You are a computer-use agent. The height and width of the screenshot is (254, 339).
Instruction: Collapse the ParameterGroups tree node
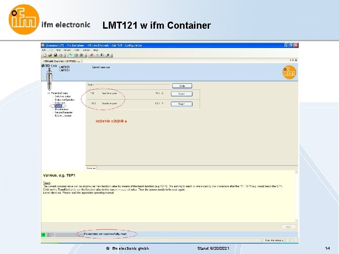tap(48, 93)
